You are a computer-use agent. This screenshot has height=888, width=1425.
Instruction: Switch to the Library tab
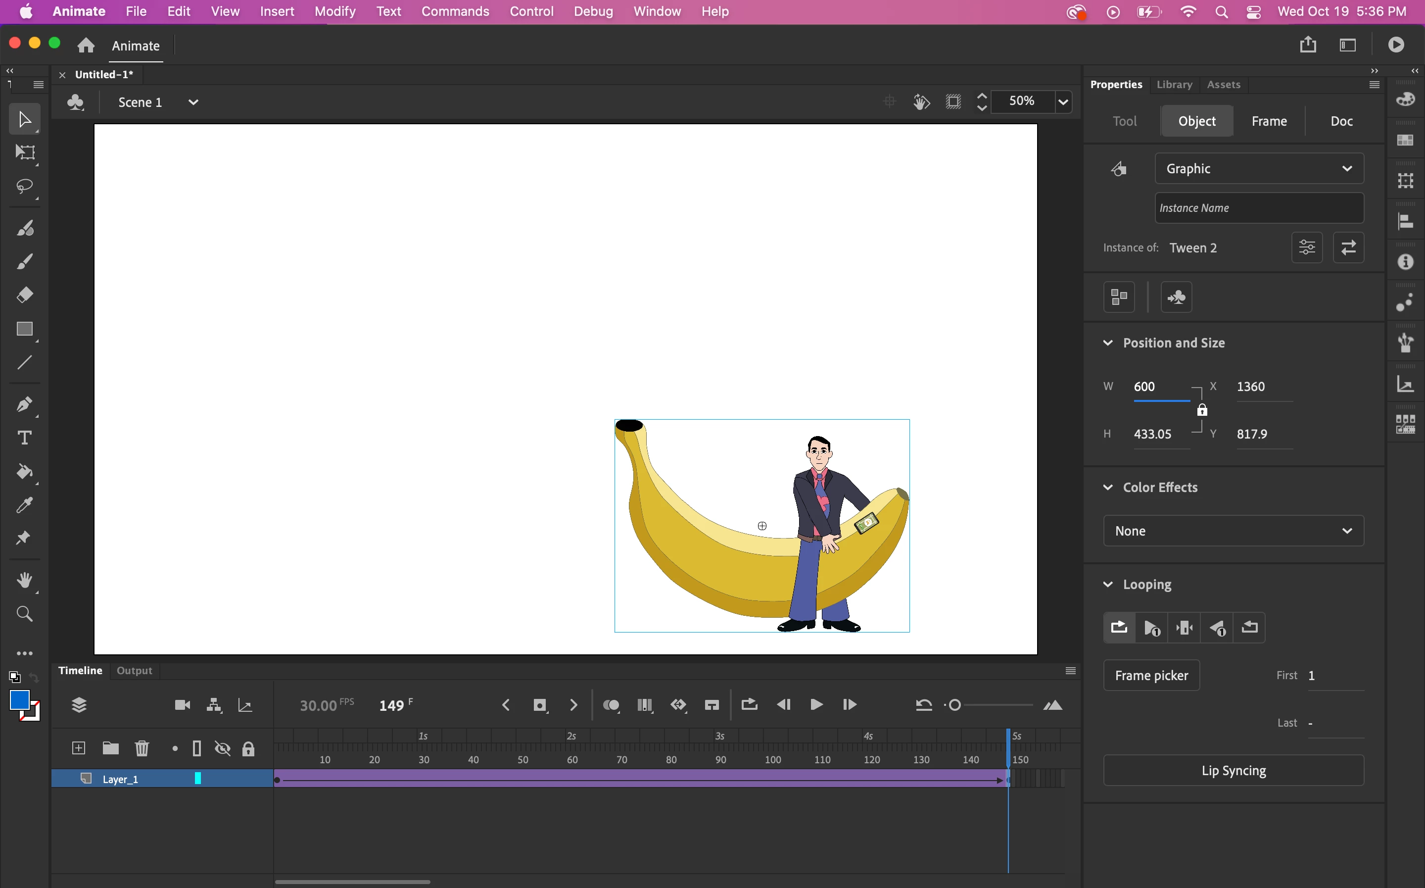coord(1174,85)
